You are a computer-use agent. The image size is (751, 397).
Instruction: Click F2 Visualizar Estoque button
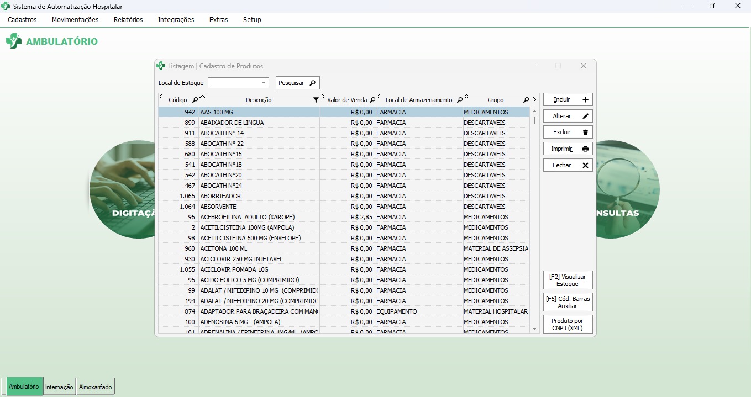tap(568, 280)
